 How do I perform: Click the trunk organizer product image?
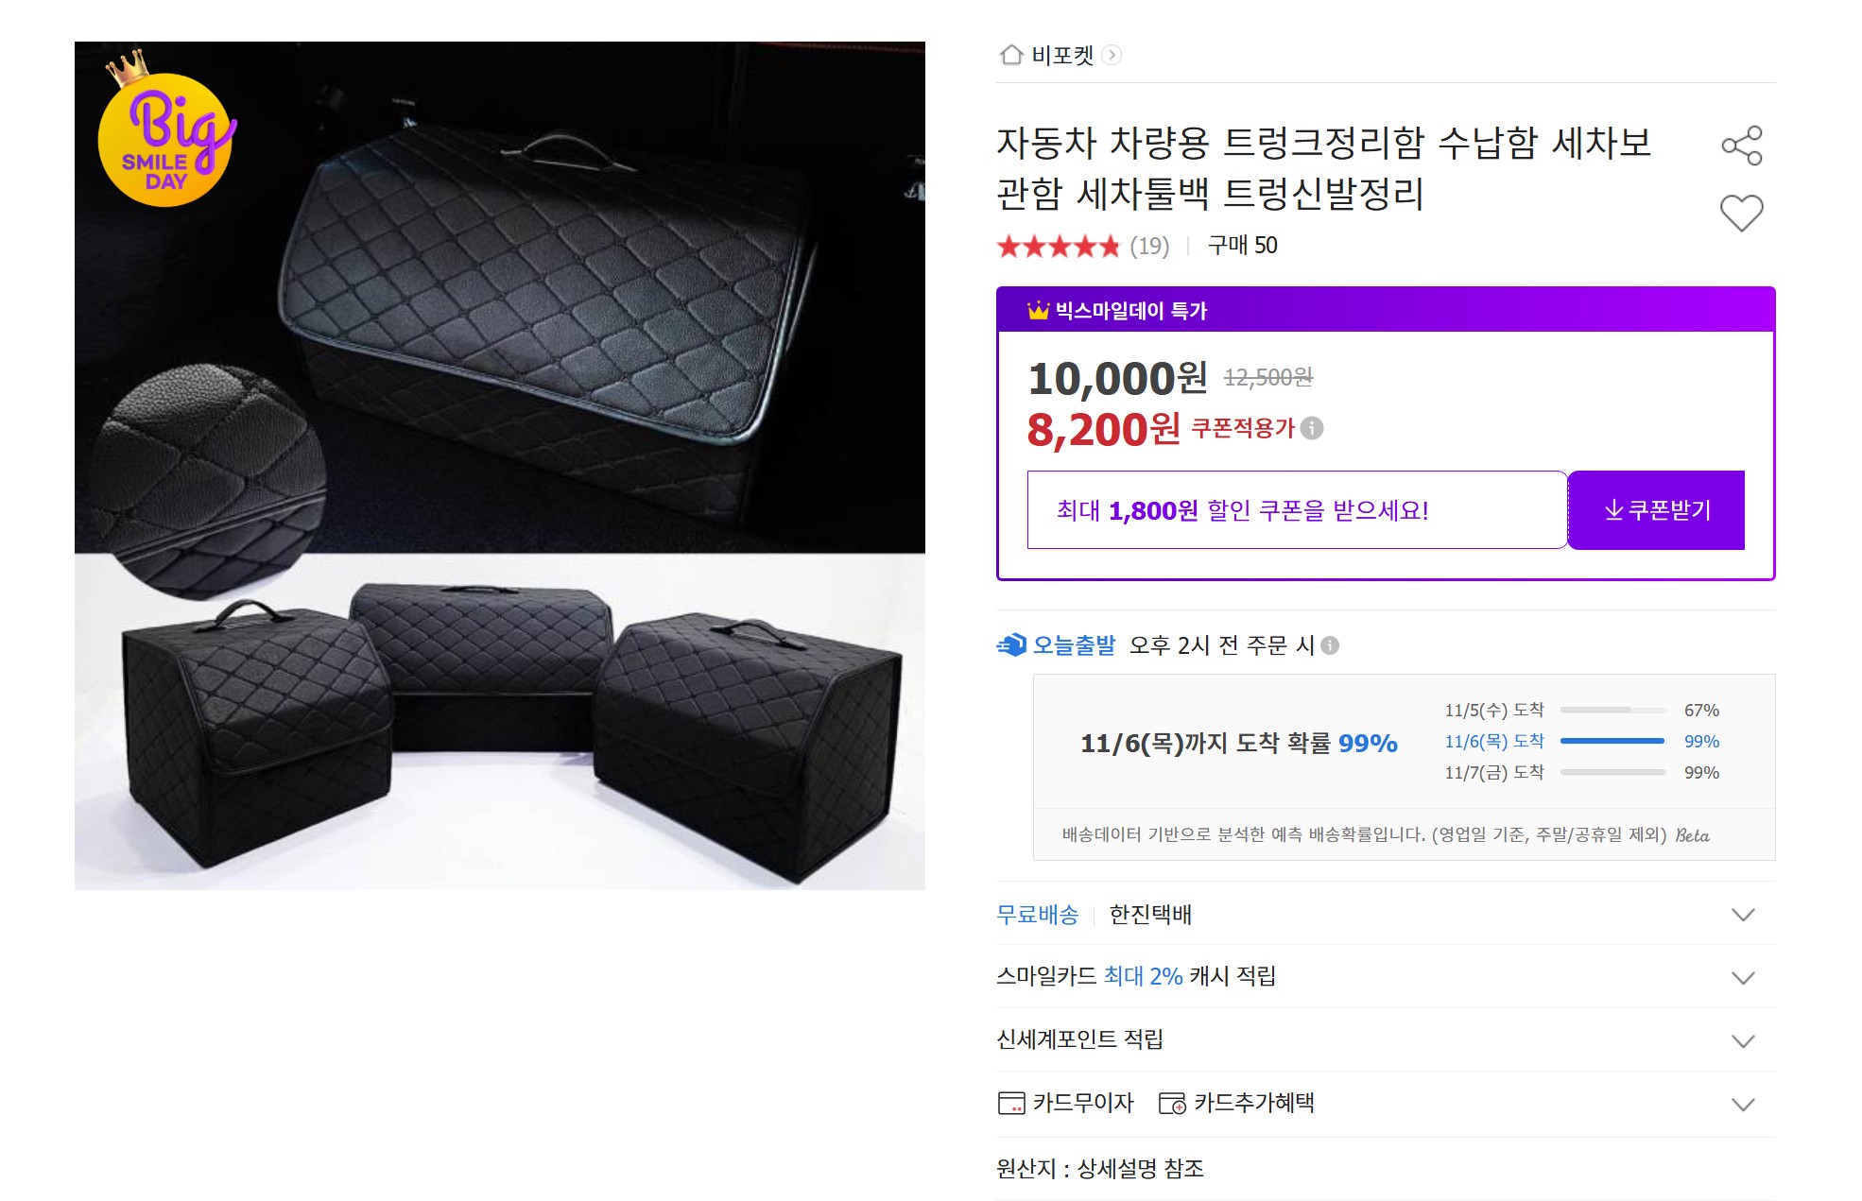pos(499,465)
